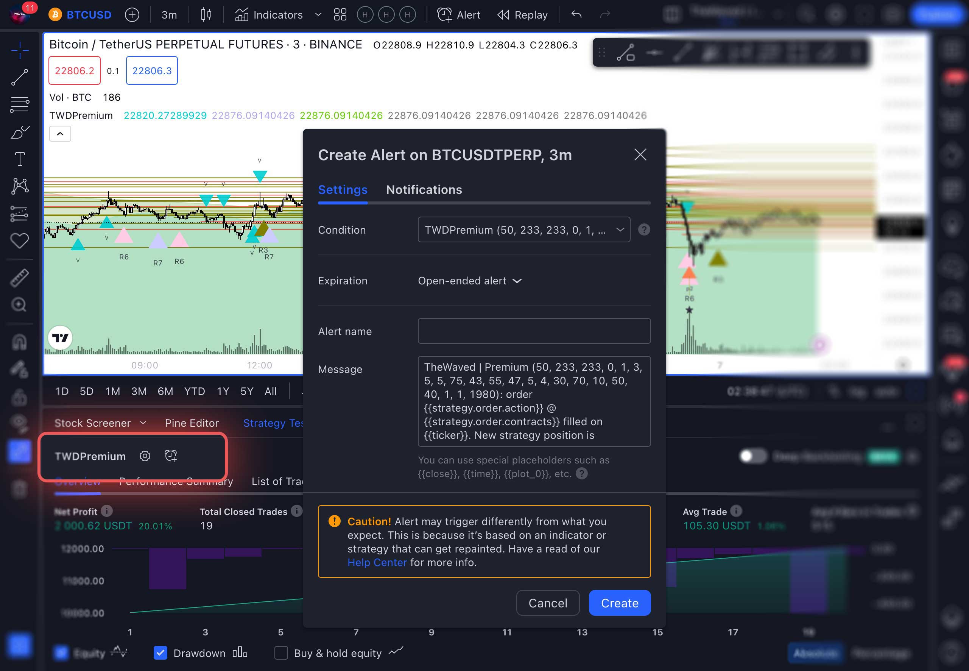The width and height of the screenshot is (969, 671).
Task: Select the text annotation tool
Action: point(20,159)
